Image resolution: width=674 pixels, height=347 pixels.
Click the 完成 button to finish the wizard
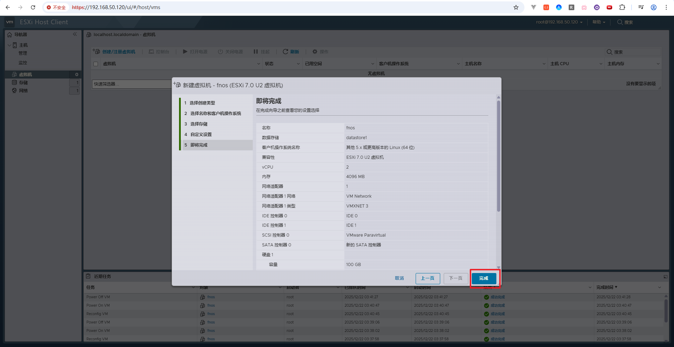pos(484,278)
